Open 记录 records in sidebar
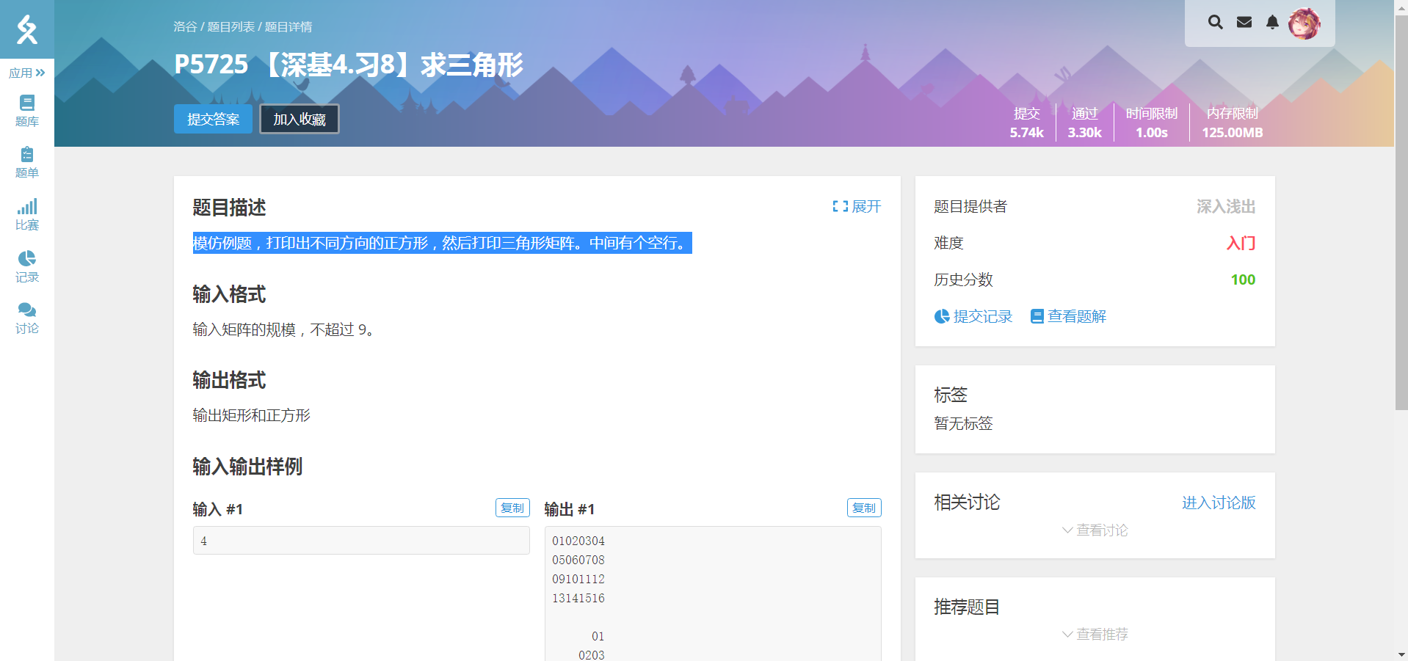Screen dimensions: 1408x661 tap(27, 266)
